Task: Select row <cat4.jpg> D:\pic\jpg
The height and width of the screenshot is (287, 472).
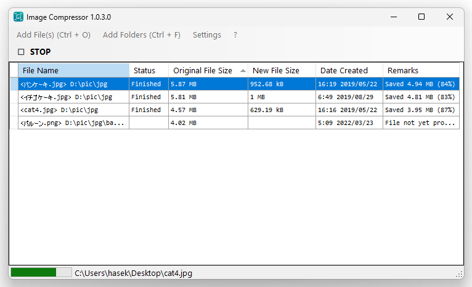Action: tap(235, 110)
